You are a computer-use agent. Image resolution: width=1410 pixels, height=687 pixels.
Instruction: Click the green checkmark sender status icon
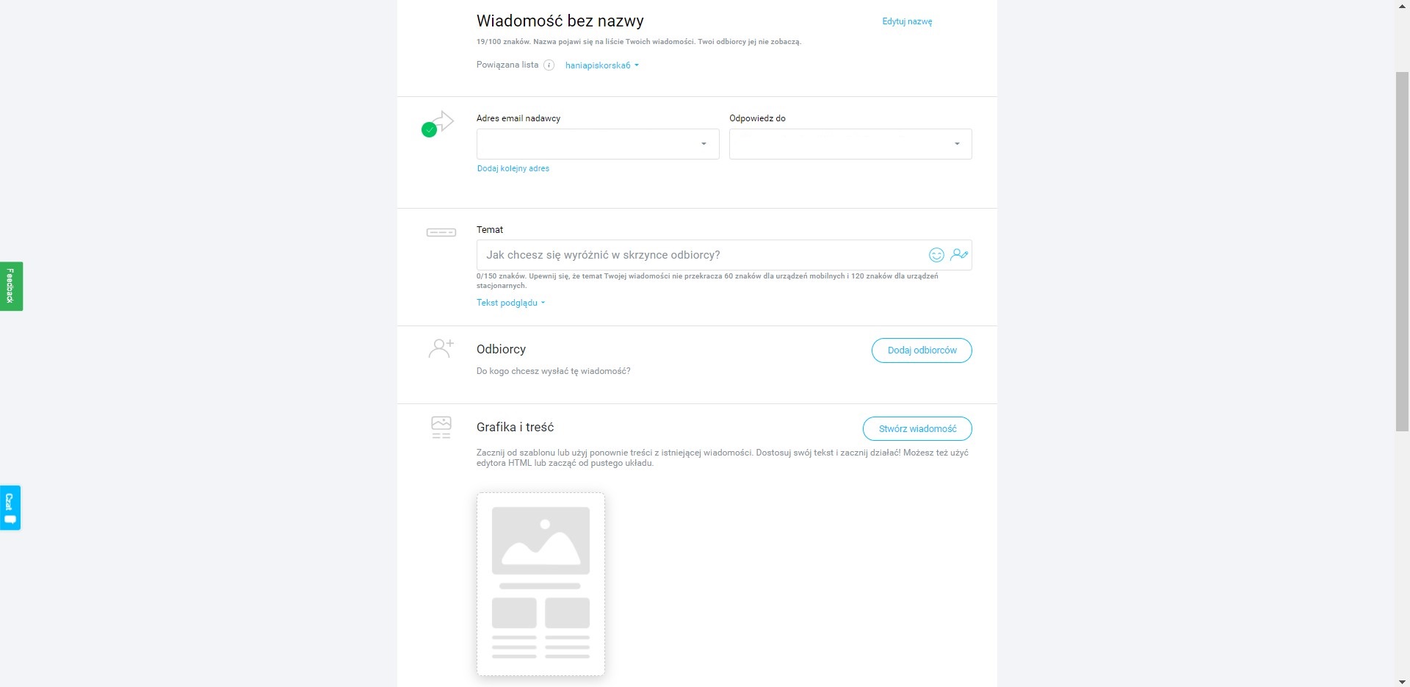pyautogui.click(x=430, y=130)
